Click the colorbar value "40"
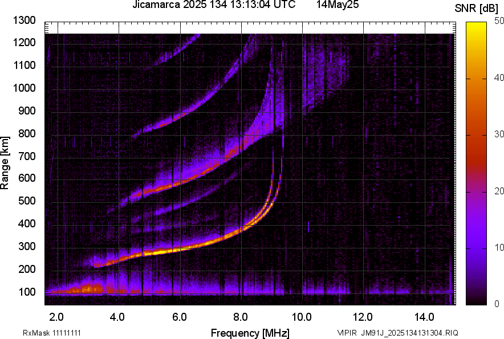The height and width of the screenshot is (339, 504). pos(499,77)
